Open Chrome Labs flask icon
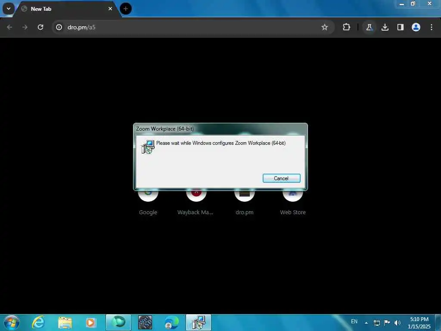This screenshot has height=331, width=441. click(x=369, y=27)
